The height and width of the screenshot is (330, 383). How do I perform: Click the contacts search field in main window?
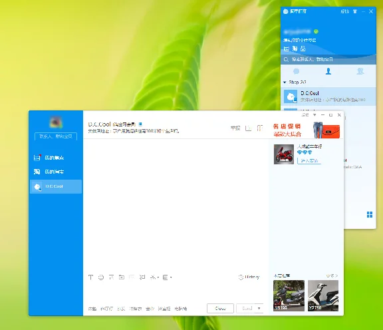pyautogui.click(x=328, y=59)
